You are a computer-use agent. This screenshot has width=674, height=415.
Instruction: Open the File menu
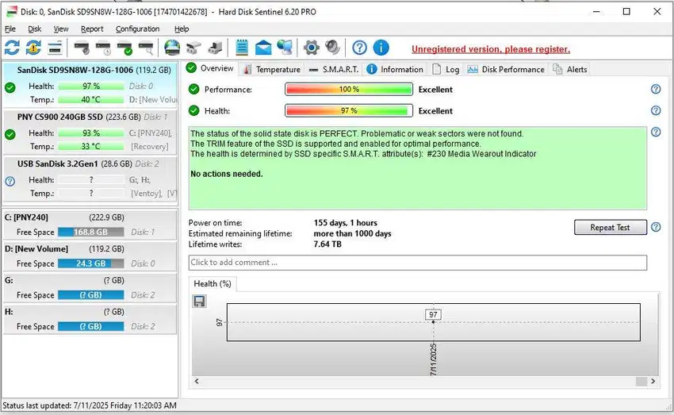pyautogui.click(x=10, y=29)
